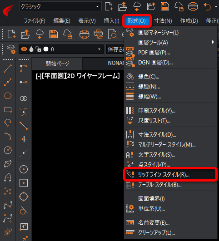This screenshot has width=219, height=241.
Task: Expand the layer selection dropdown arrow
Action: [99, 49]
